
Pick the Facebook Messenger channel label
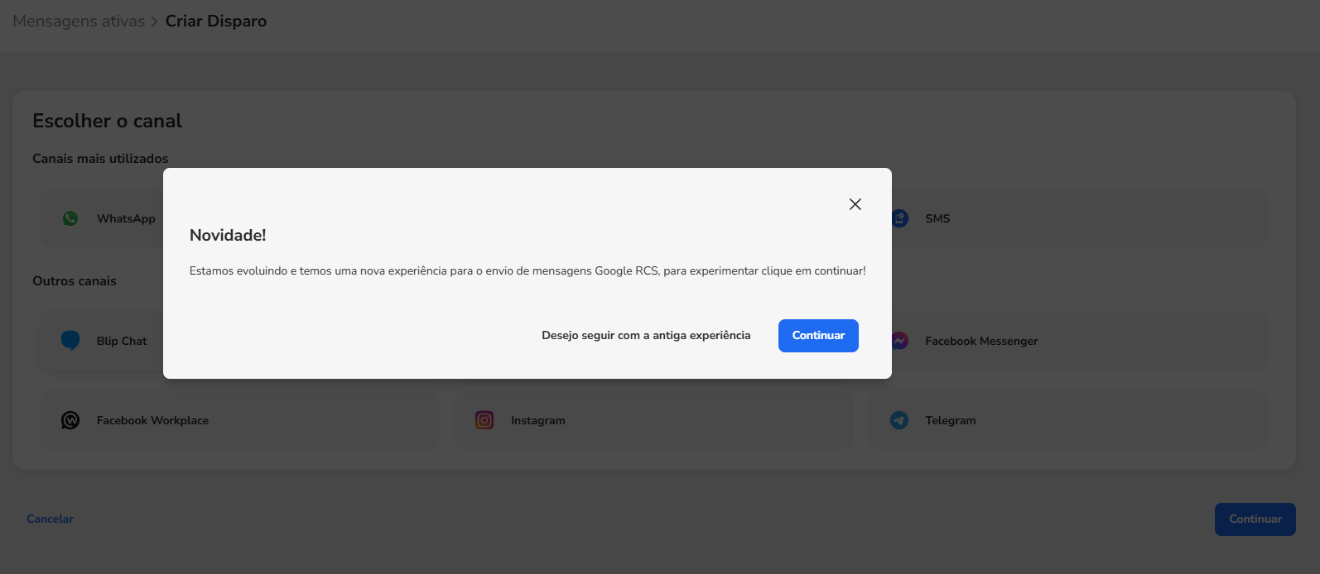(981, 341)
